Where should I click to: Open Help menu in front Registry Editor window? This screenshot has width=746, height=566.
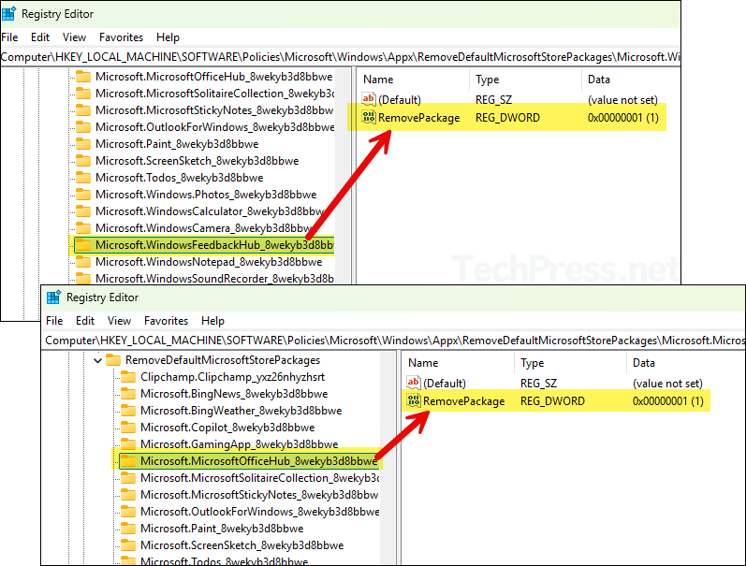pos(212,321)
